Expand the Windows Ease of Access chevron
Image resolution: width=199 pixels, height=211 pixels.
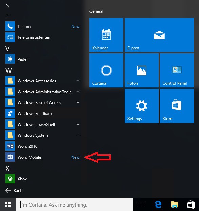pyautogui.click(x=78, y=102)
